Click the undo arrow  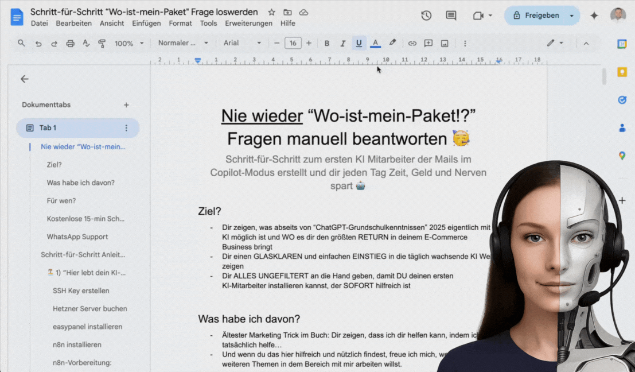(x=38, y=43)
